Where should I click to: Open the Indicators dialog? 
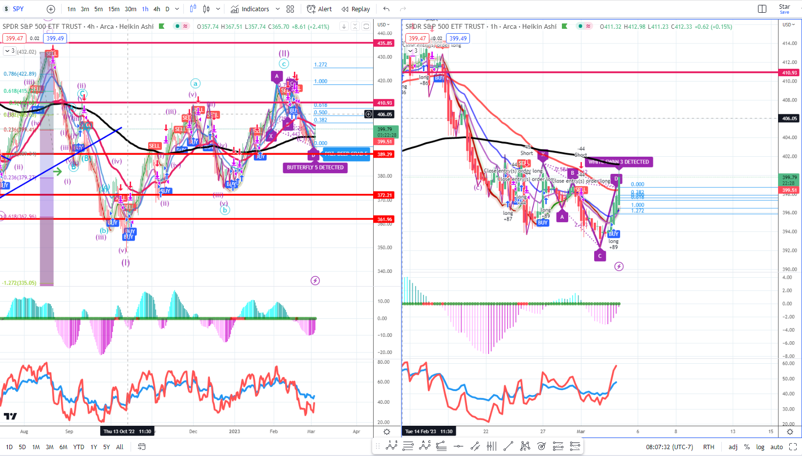[250, 9]
